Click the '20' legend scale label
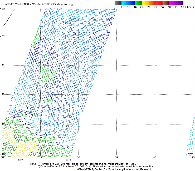195x171 pixels. pos(142,7)
